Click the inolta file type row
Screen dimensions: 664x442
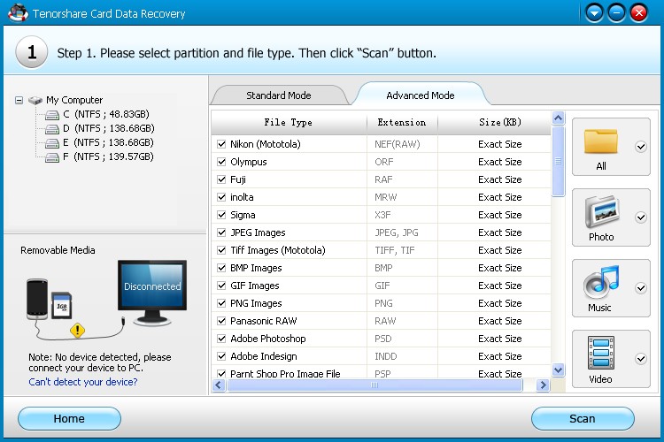[x=381, y=197]
